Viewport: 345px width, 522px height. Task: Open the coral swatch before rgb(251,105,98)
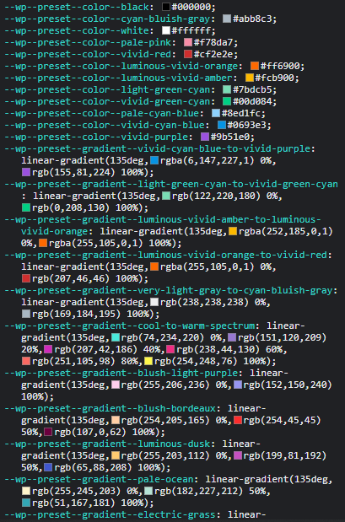[x=26, y=361]
